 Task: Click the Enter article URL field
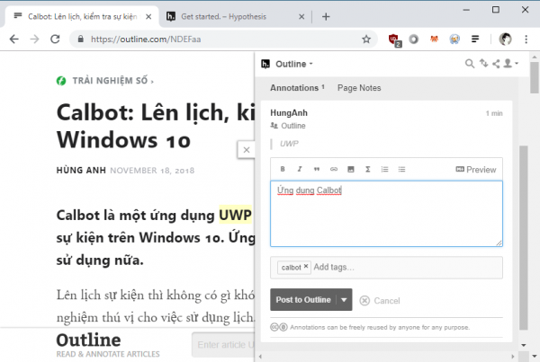click(223, 344)
